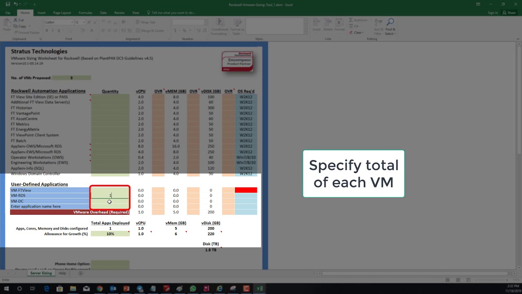The image size is (522, 294).
Task: Toggle Wrap Text
Action: click(145, 22)
